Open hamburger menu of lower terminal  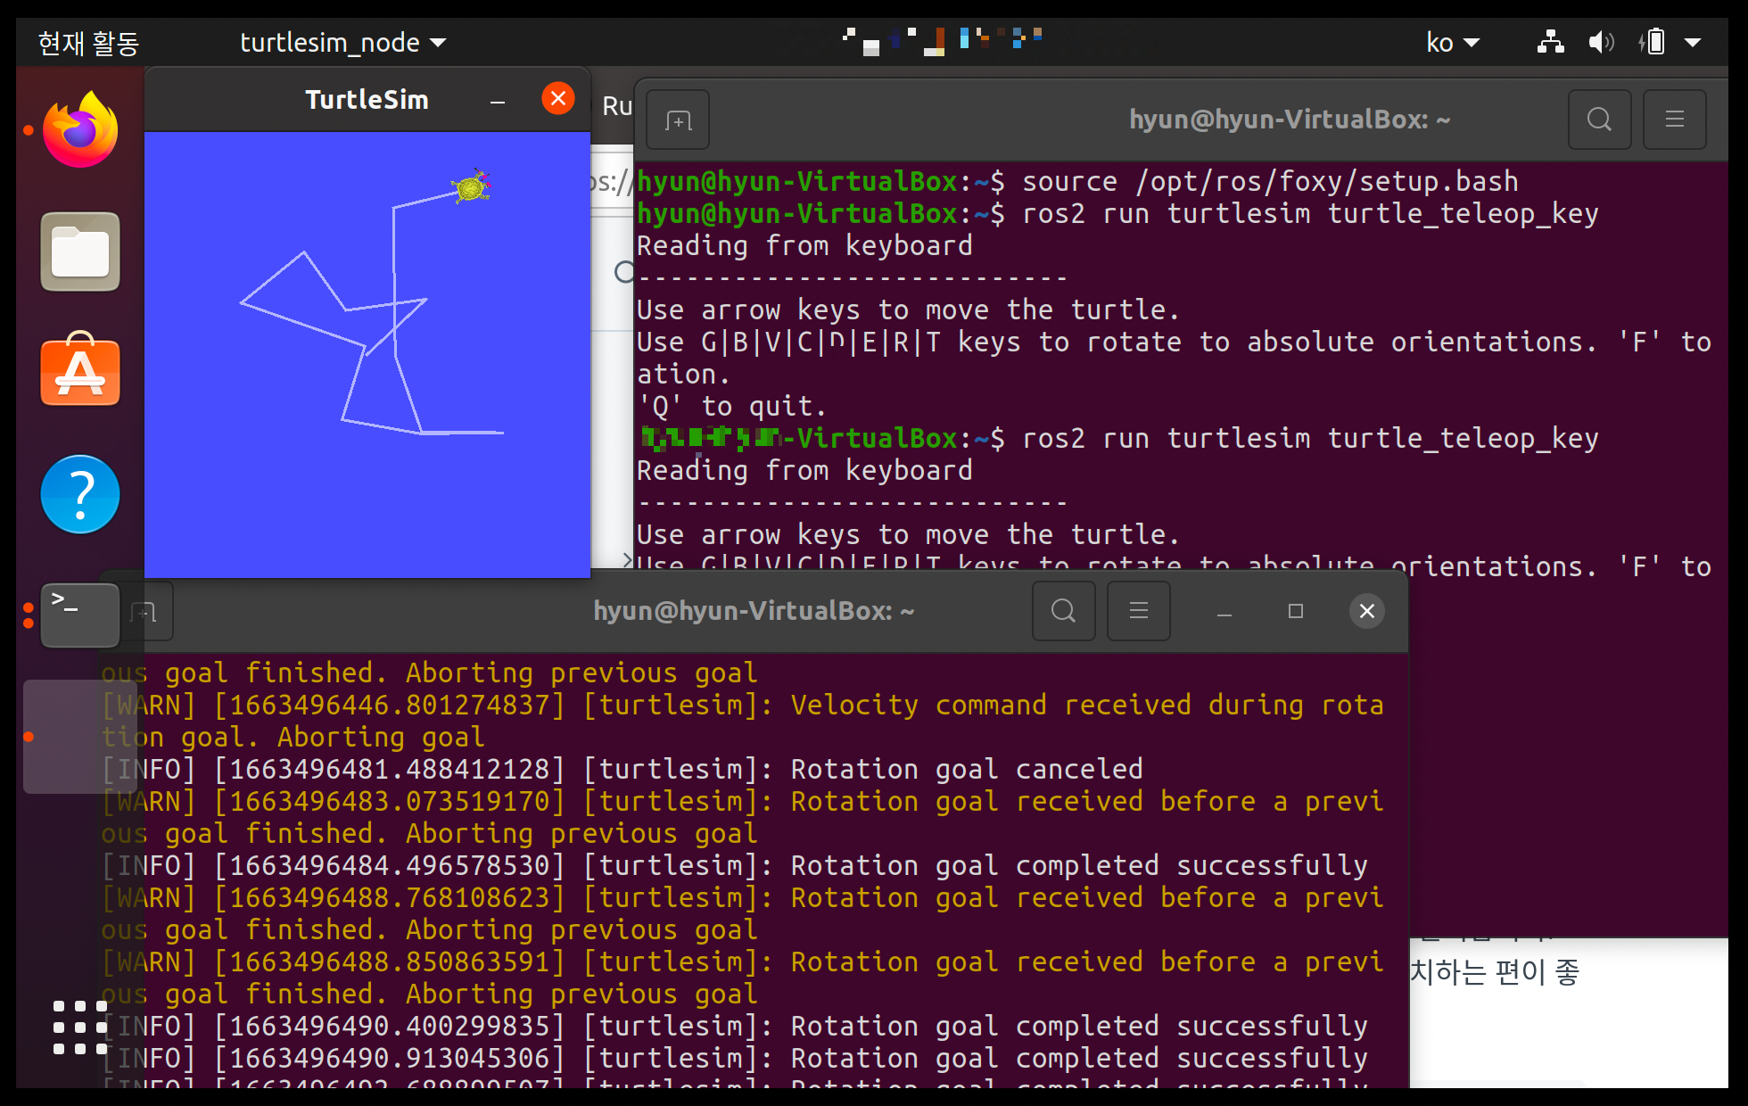click(1138, 611)
